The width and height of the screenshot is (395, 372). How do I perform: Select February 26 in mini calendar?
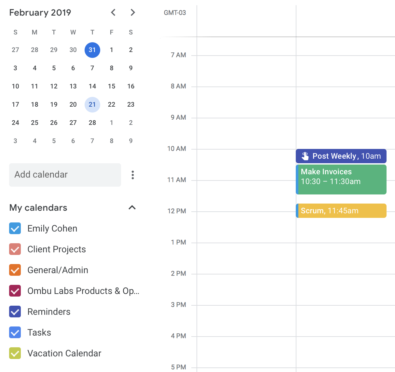tap(54, 123)
